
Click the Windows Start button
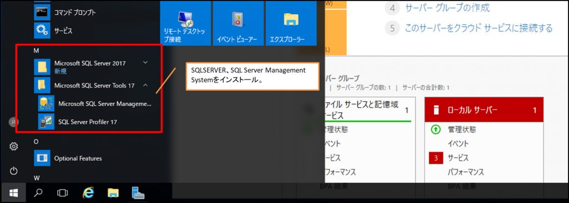(13, 193)
